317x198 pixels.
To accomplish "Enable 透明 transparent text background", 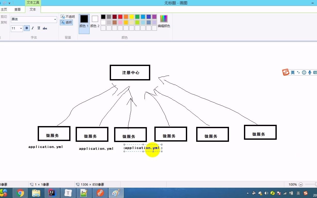I will tap(67, 22).
